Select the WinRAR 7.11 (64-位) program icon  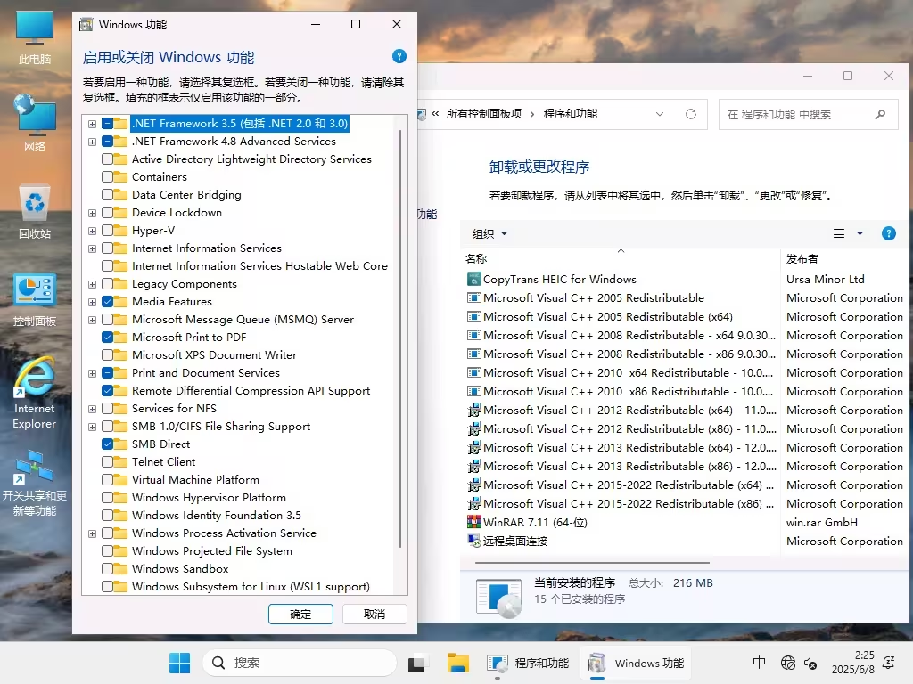[x=474, y=522]
